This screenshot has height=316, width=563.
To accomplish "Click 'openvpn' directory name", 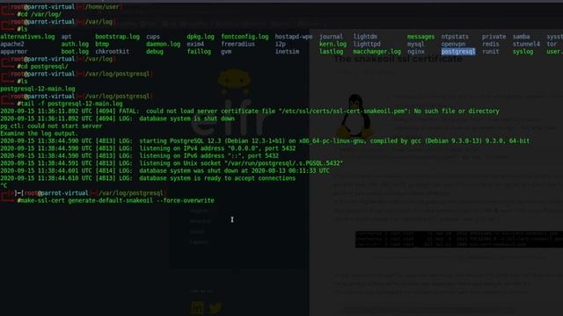I will tap(453, 44).
